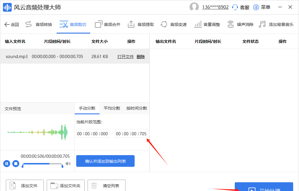The width and height of the screenshot is (299, 191).
Task: Click the 文件状态 column header
Action: [250, 41]
